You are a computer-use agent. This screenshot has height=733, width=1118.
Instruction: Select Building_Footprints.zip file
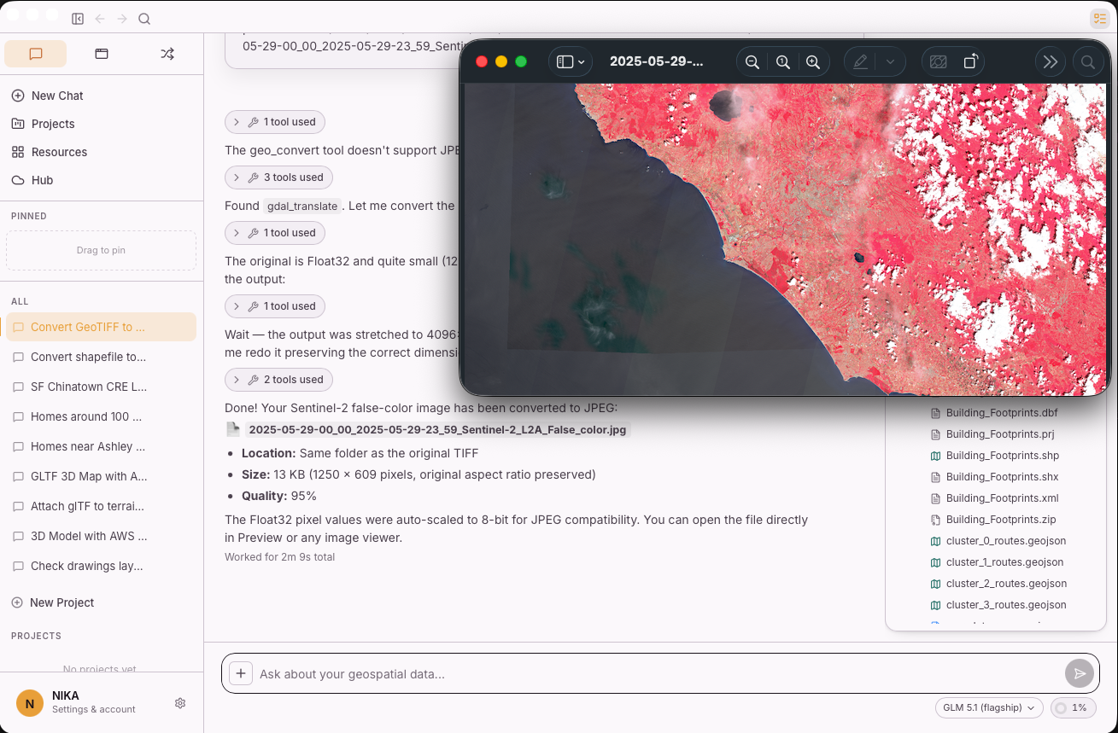point(995,520)
